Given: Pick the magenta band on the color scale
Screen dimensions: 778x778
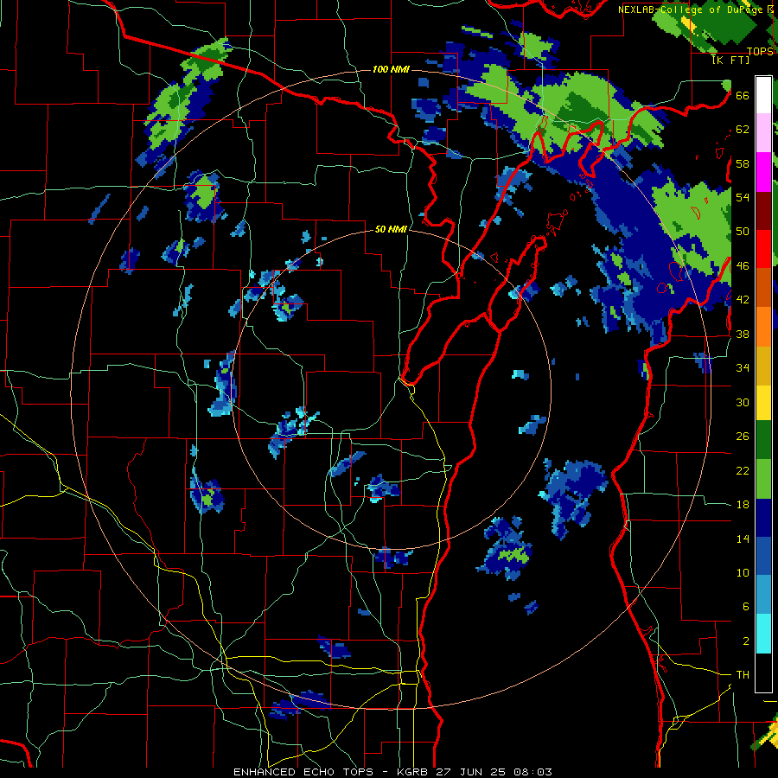Looking at the screenshot, I should coord(763,172).
